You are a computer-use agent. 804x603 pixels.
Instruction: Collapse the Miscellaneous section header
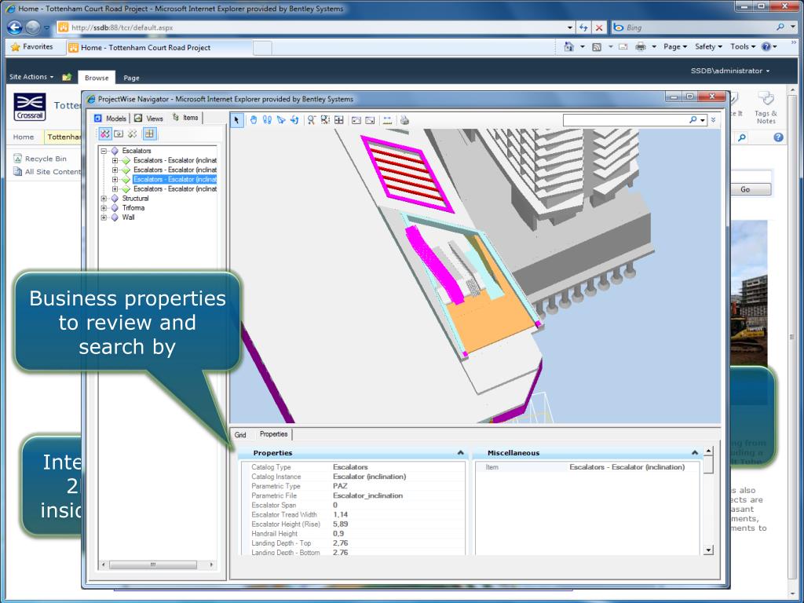tap(695, 453)
